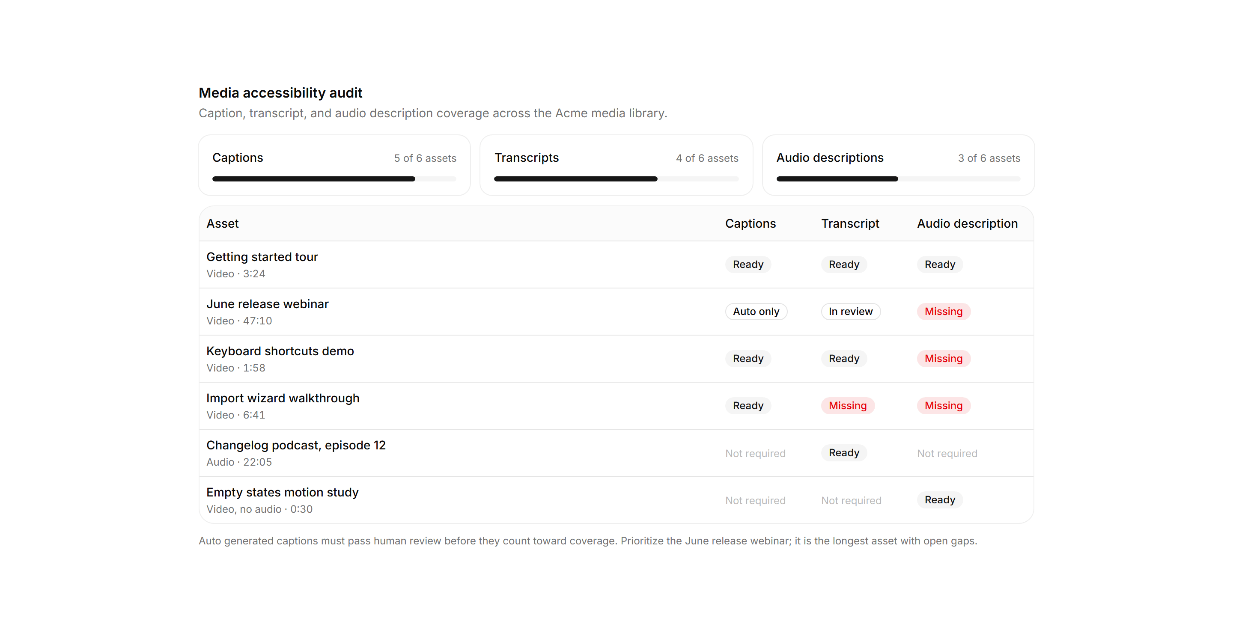
Task: Click Captions Ready badge for Import wizard walkthrough
Action: point(748,406)
